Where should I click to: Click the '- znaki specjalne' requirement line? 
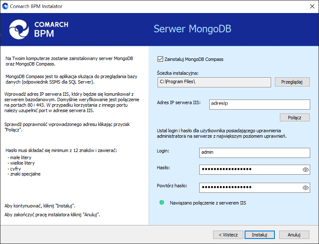point(24,174)
